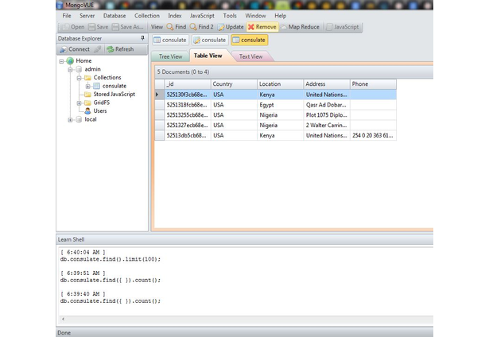Select the Egypt row in the table
Viewport: 489px width, 337px height.
click(x=276, y=105)
